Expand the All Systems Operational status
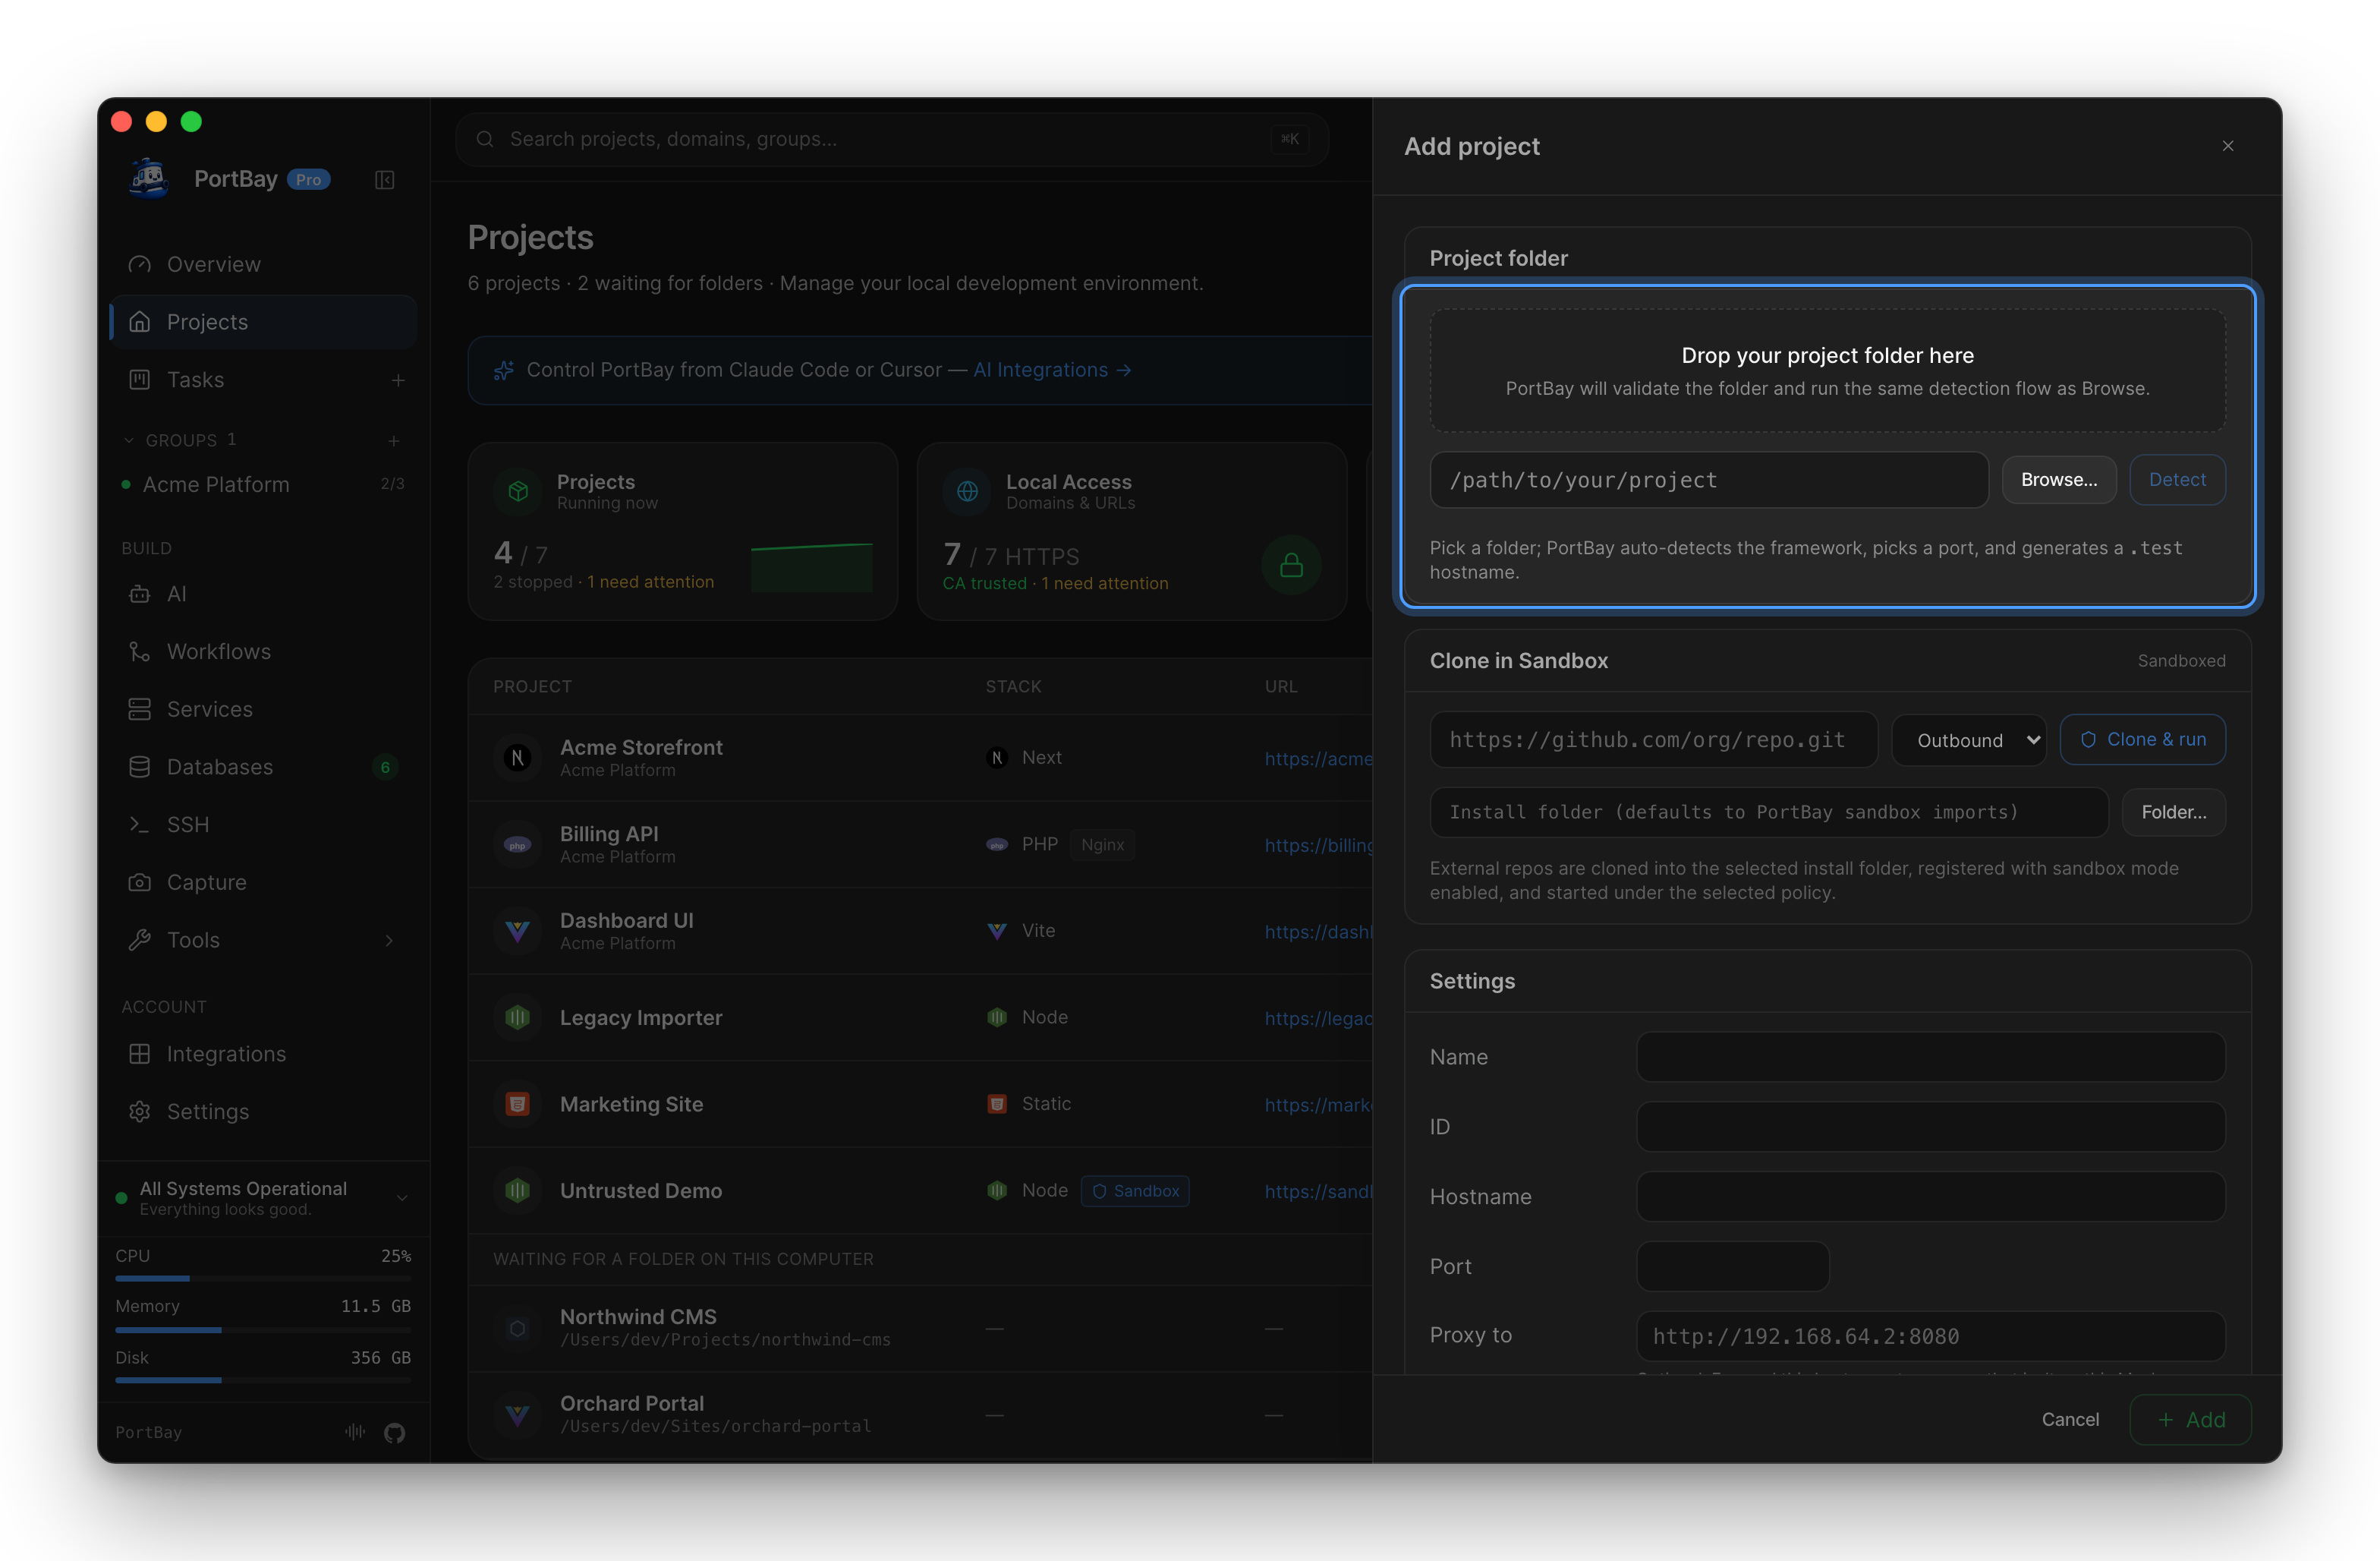This screenshot has width=2380, height=1561. pos(402,1198)
